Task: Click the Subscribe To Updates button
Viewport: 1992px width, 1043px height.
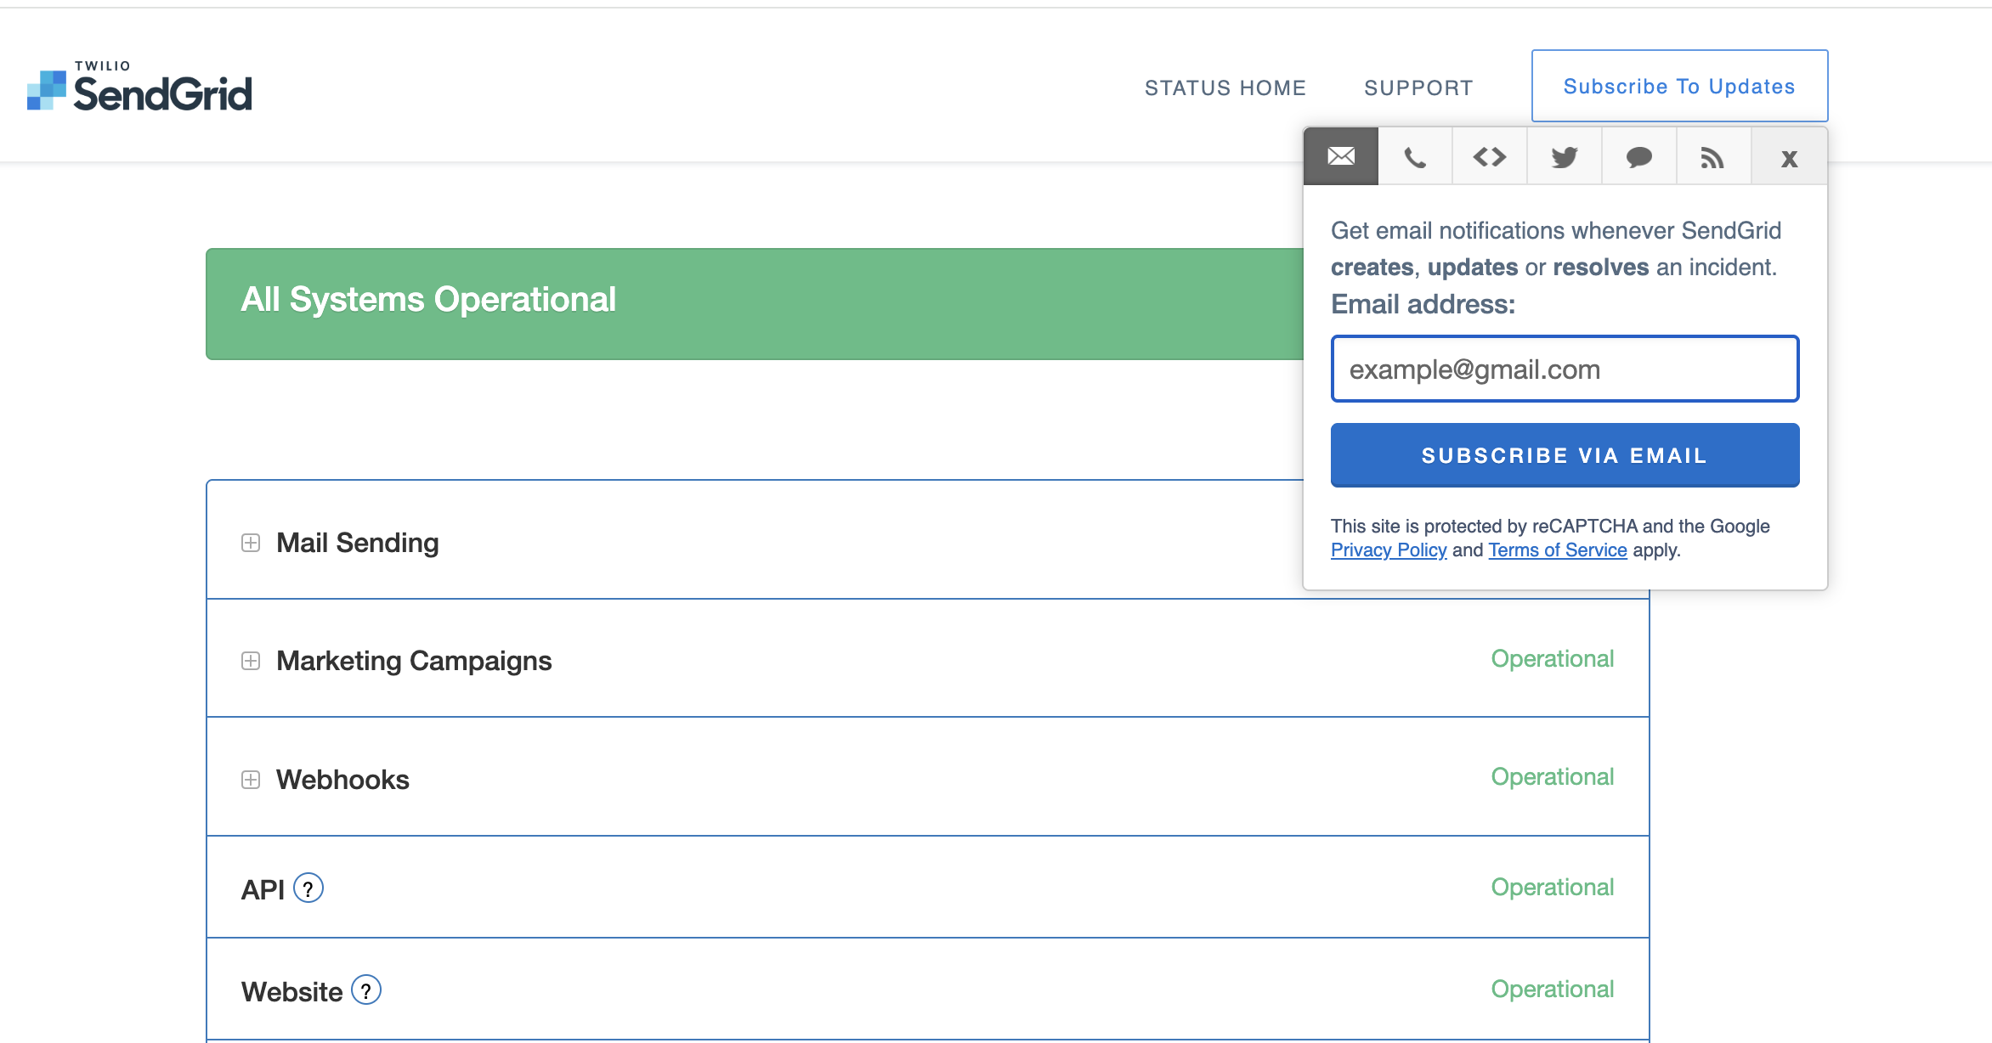Action: click(1678, 87)
